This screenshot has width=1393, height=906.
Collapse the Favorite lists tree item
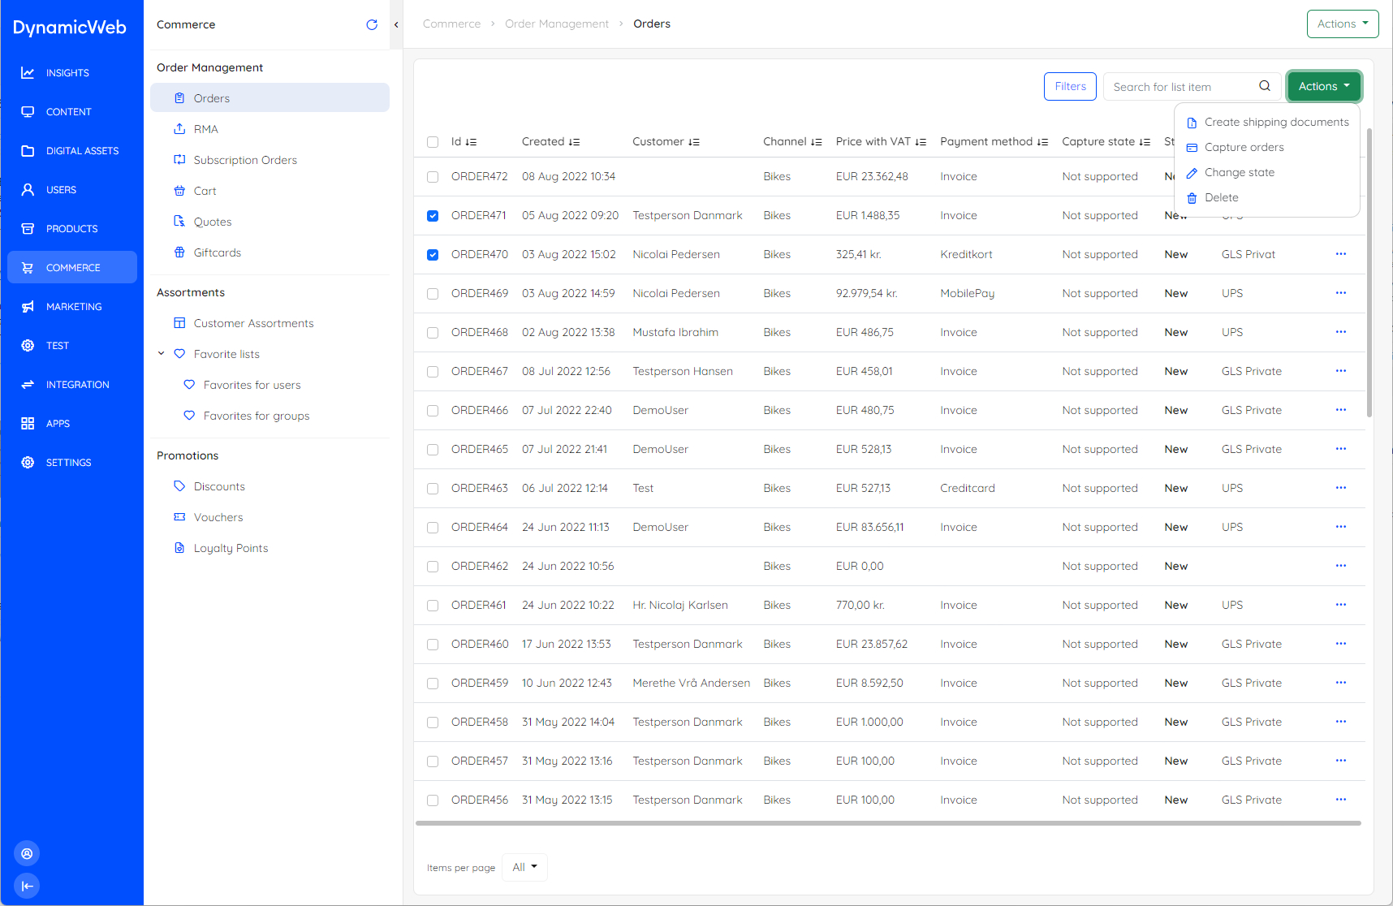(x=161, y=353)
